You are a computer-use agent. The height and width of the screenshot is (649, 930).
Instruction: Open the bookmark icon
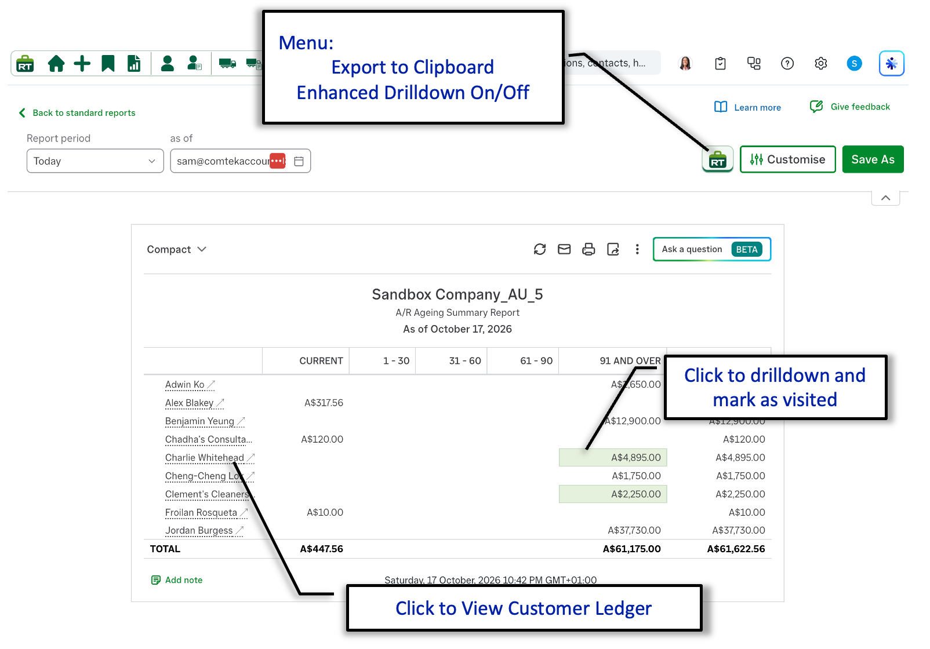tap(108, 63)
